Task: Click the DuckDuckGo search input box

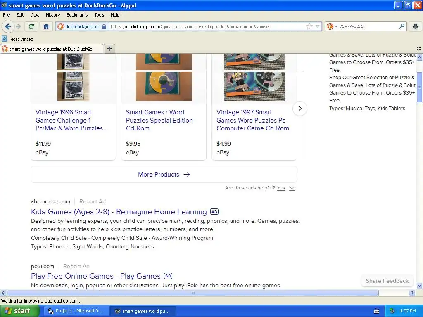Action: point(368,26)
